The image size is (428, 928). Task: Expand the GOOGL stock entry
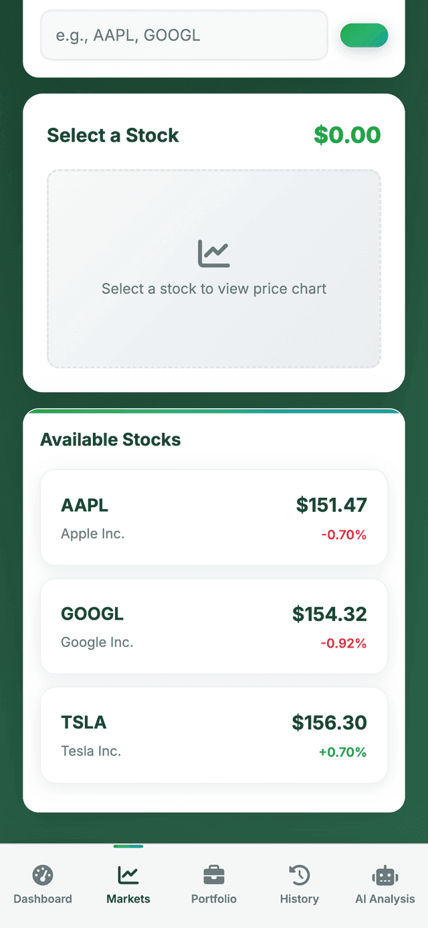(x=213, y=626)
